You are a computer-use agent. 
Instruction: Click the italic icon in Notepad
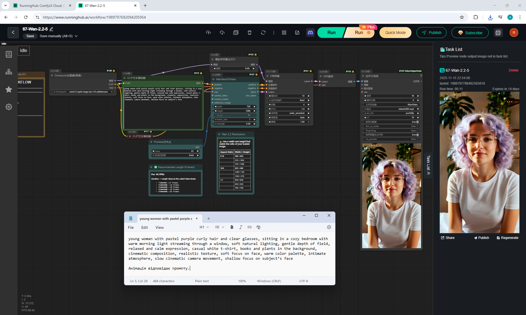coord(241,227)
